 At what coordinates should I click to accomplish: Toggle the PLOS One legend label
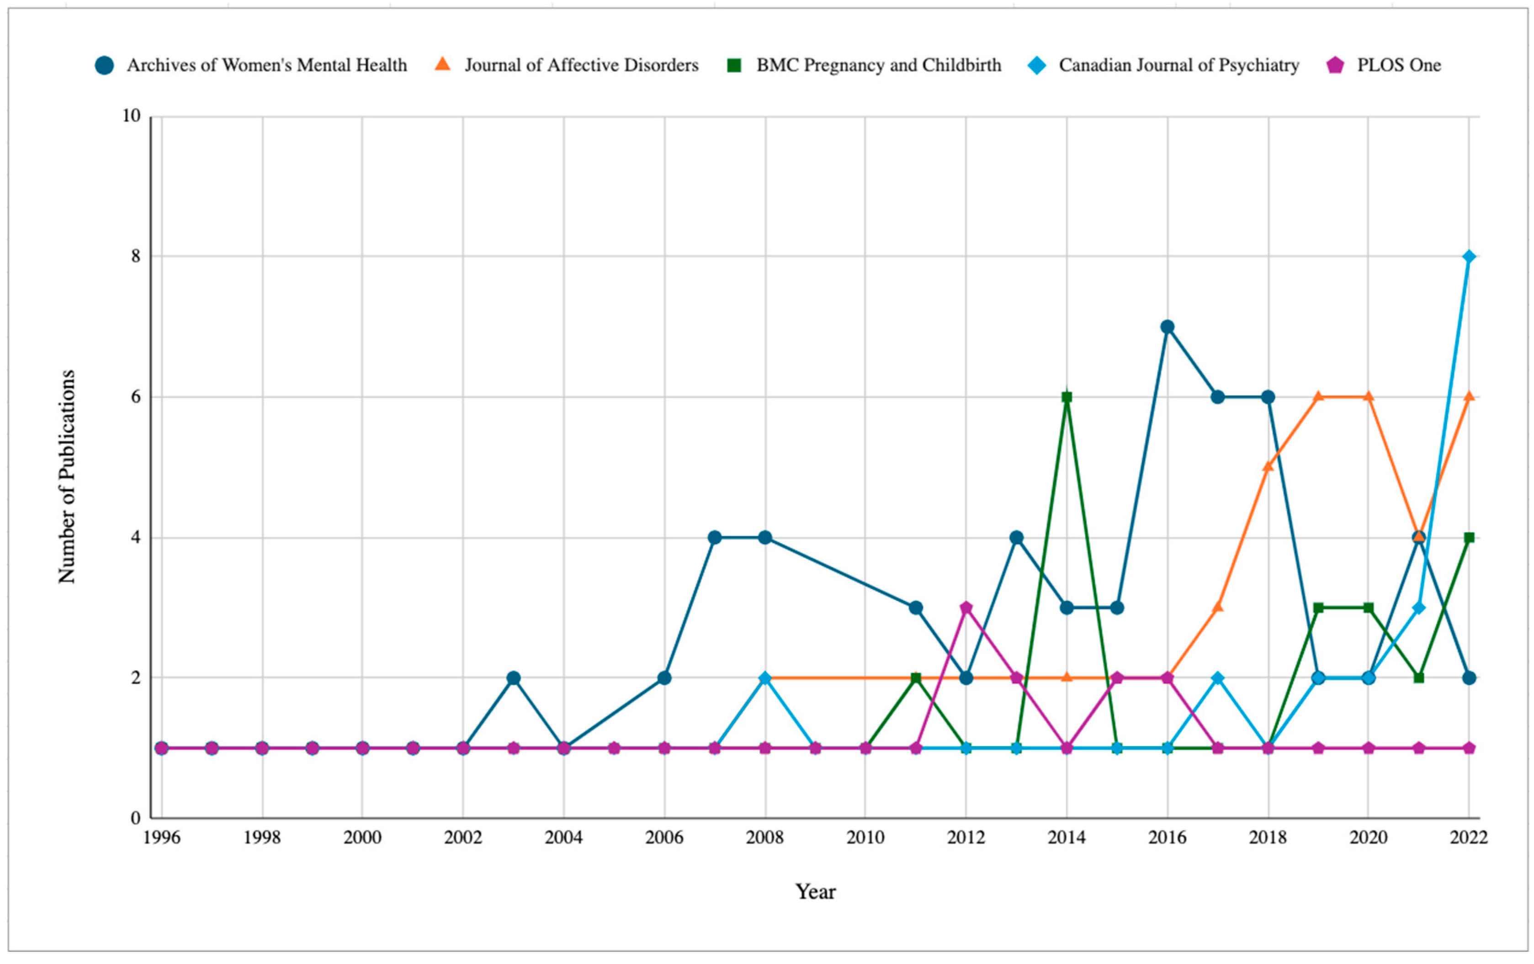(1399, 66)
